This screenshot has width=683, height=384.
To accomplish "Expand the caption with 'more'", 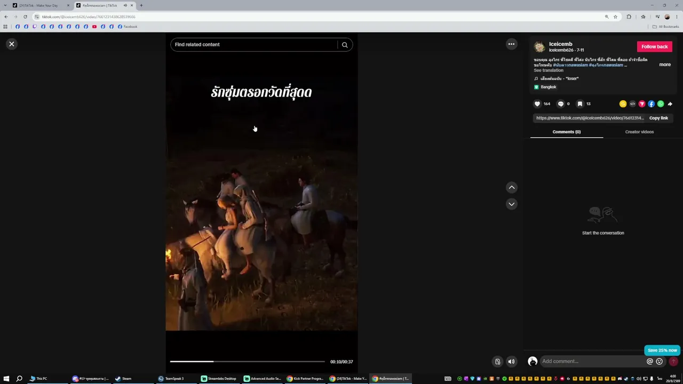I will coord(665,65).
